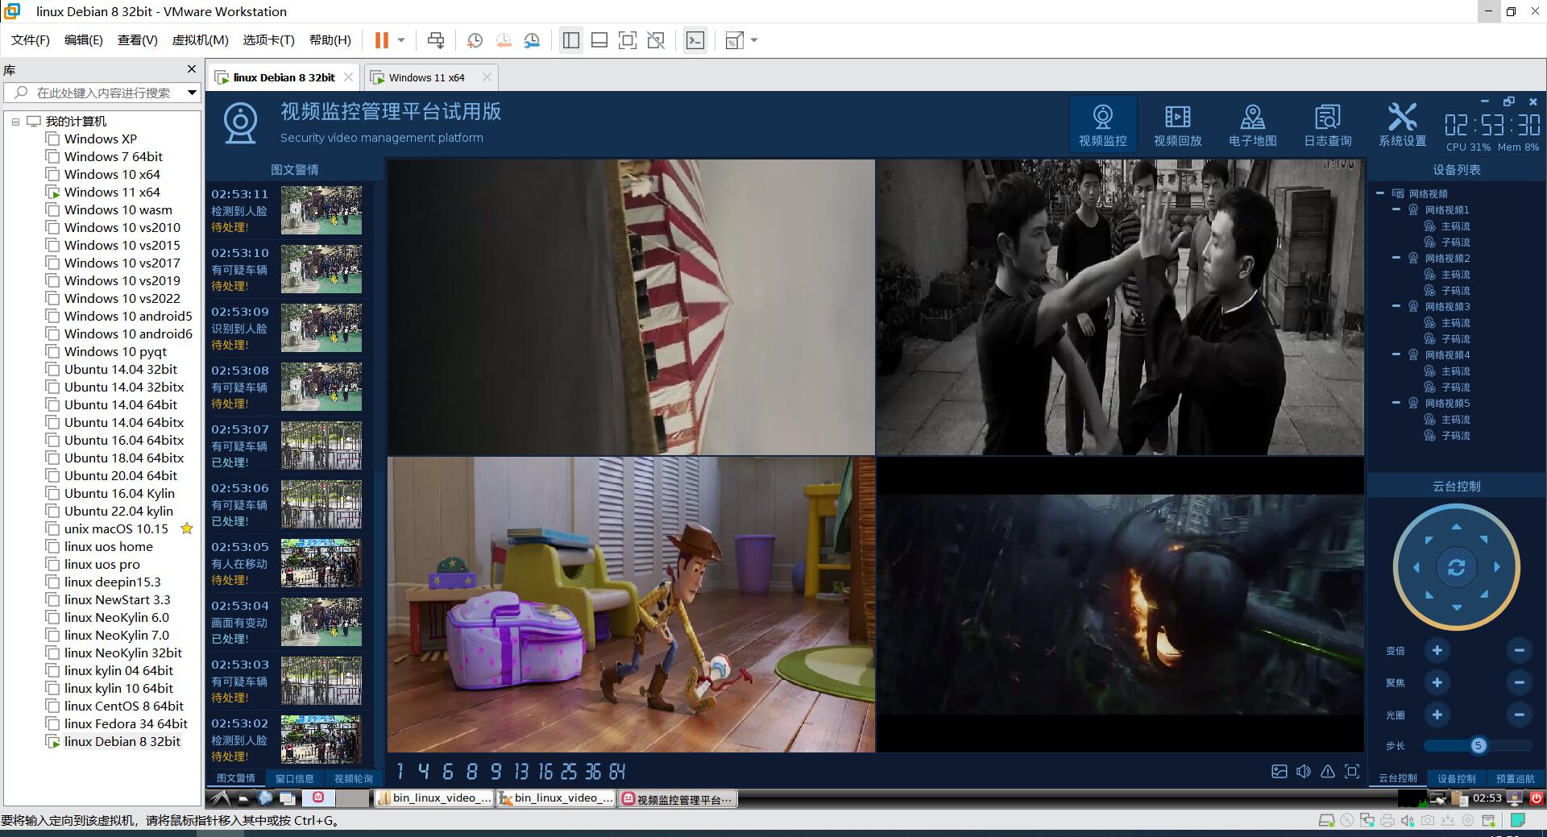Image resolution: width=1547 pixels, height=837 pixels.
Task: Switch to 16-channel video layout
Action: click(x=545, y=772)
